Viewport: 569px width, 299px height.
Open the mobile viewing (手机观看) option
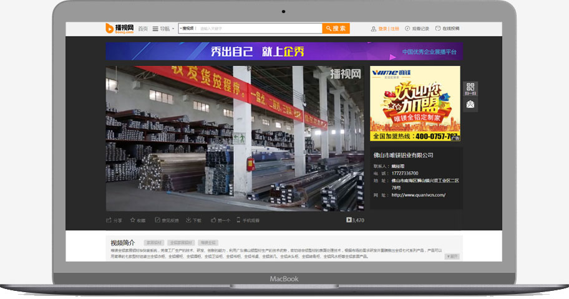coord(247,220)
